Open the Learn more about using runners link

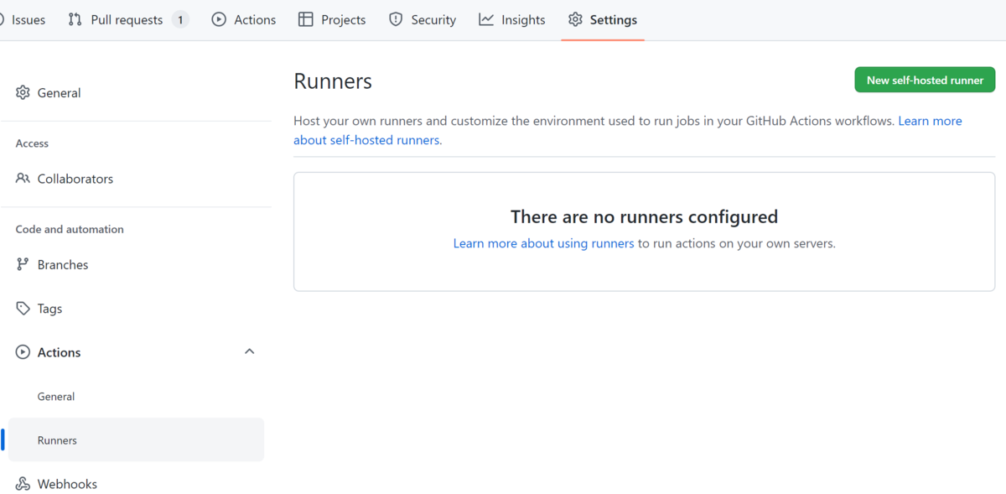pyautogui.click(x=543, y=242)
